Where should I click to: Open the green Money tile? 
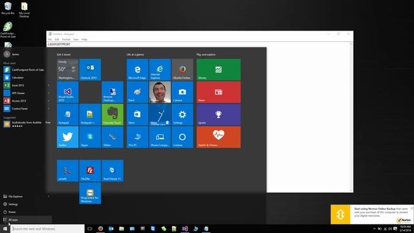pos(219,69)
